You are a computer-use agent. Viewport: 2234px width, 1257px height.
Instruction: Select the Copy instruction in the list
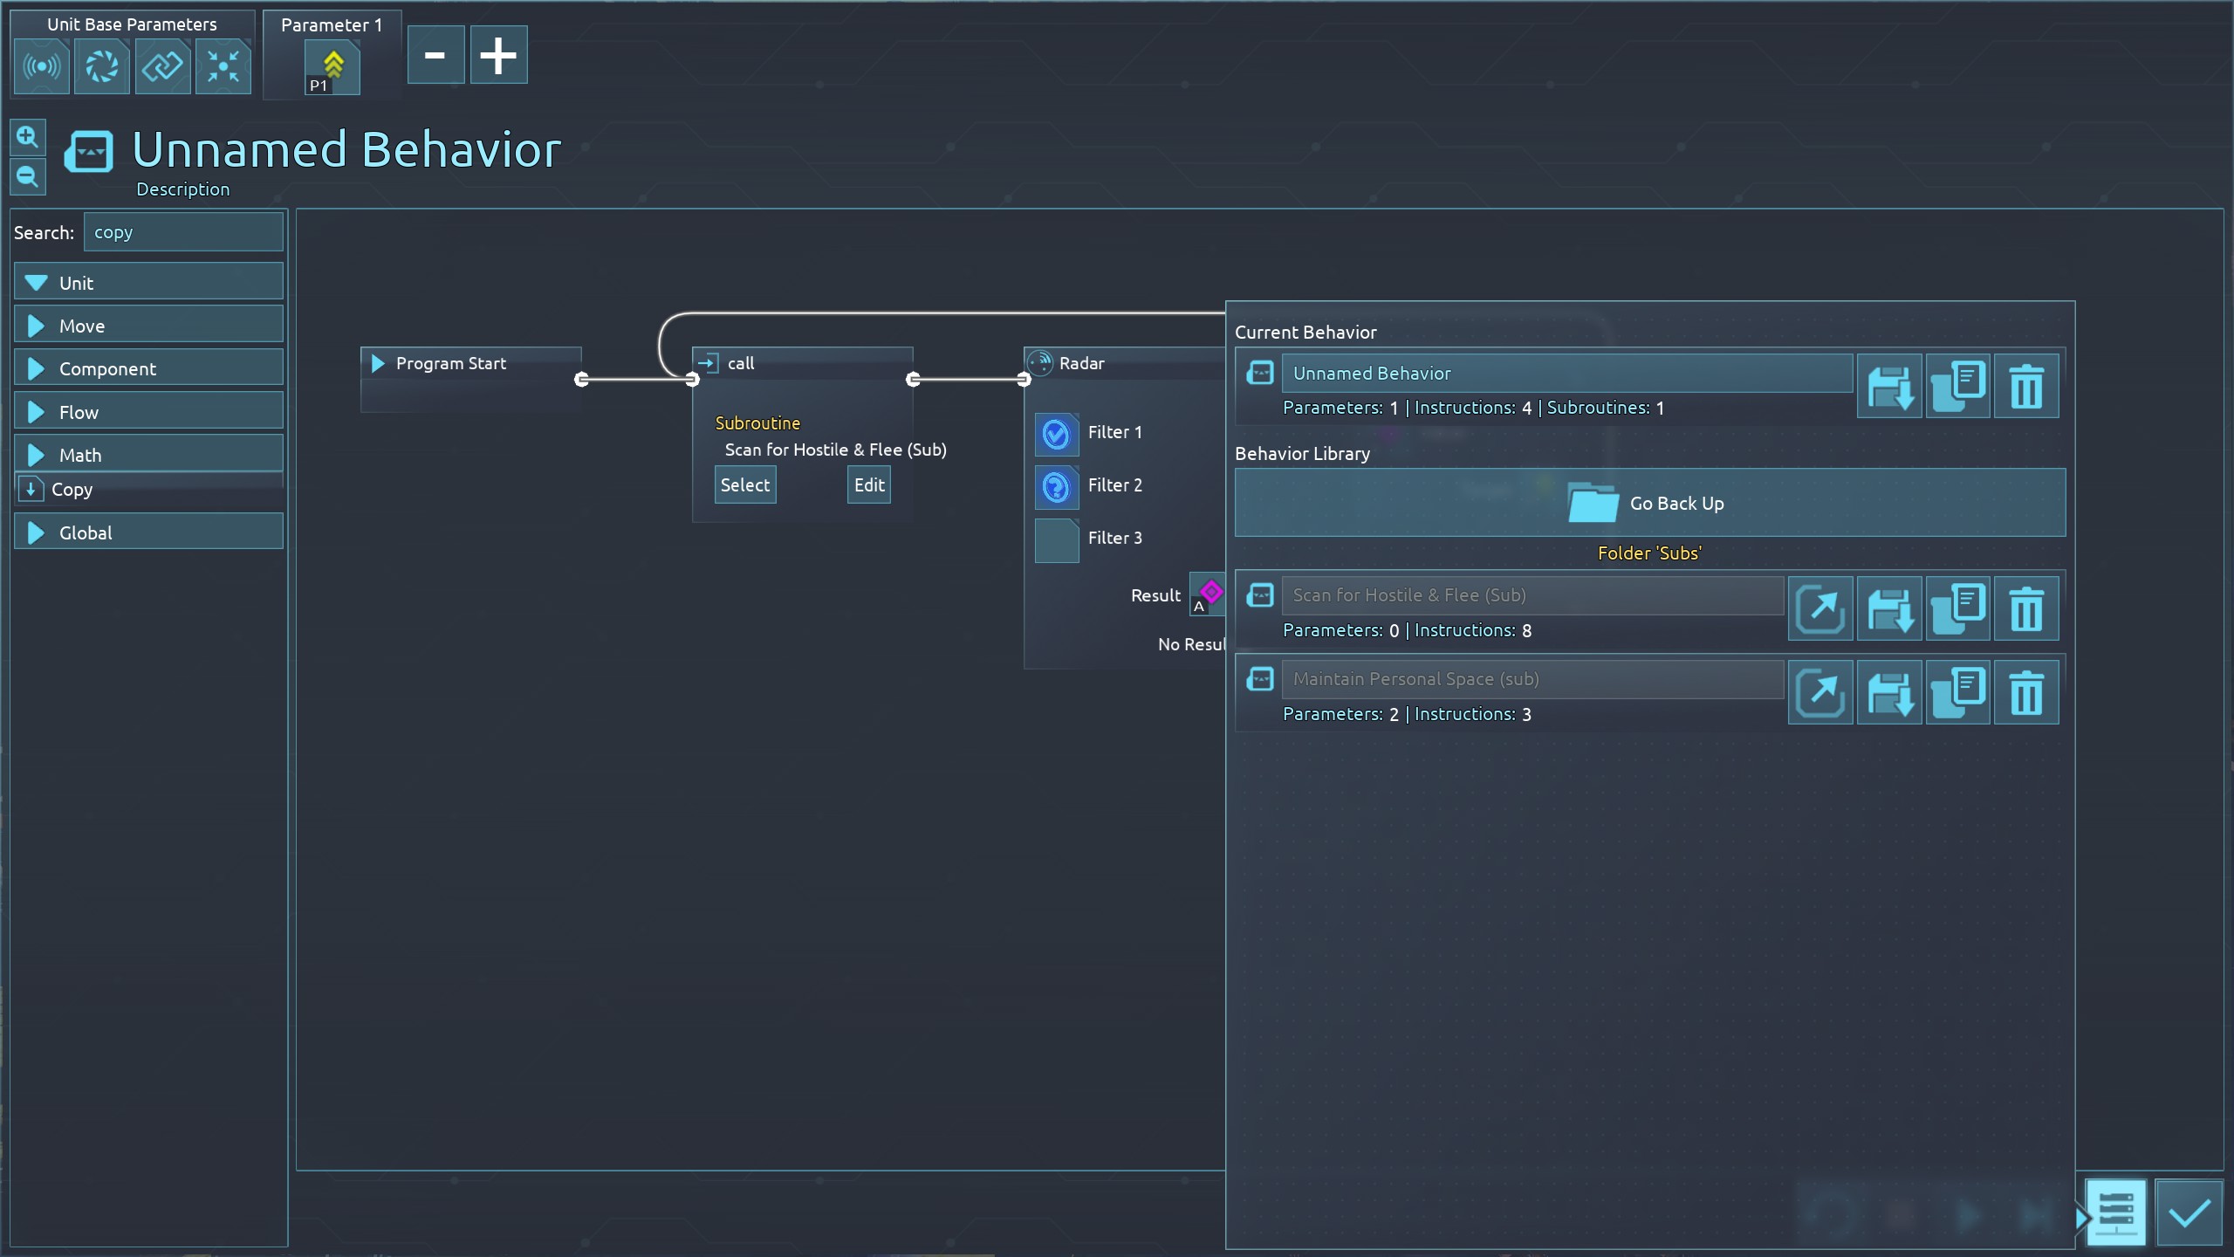point(72,490)
